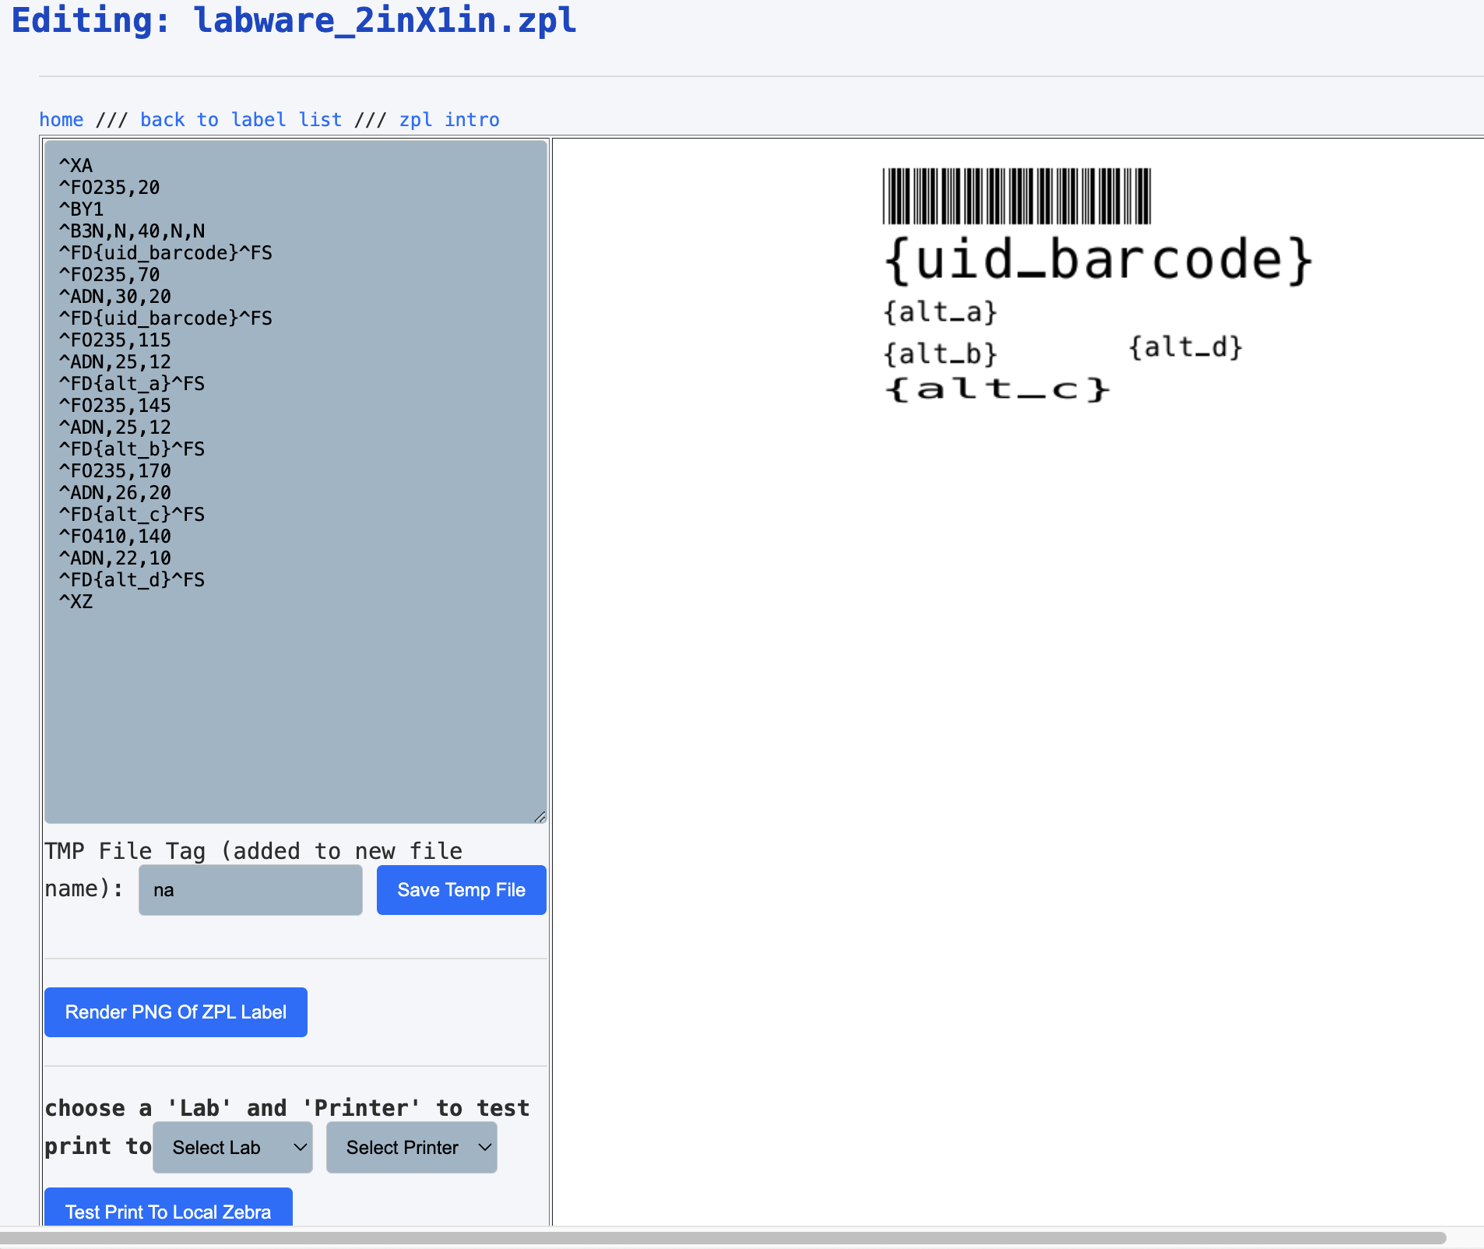Click the large {uid_barcode} text in the preview
Screen dimensions: 1484x1249
click(1098, 260)
